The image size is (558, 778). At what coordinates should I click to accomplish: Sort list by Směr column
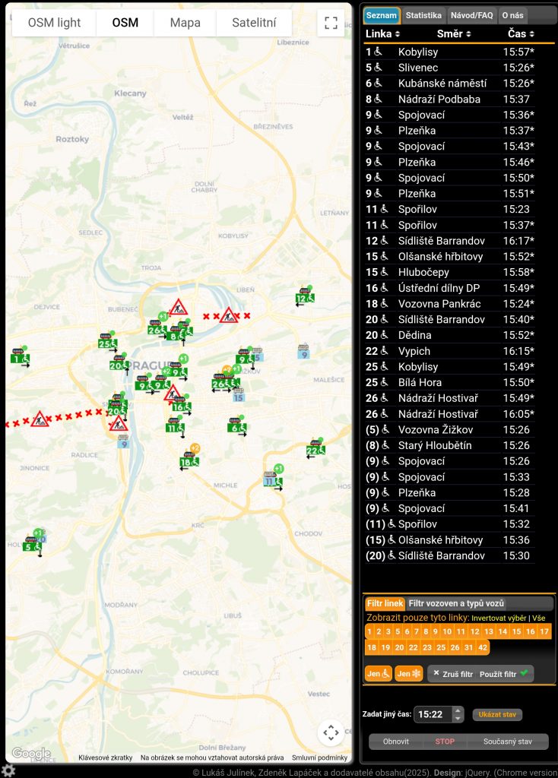point(454,34)
